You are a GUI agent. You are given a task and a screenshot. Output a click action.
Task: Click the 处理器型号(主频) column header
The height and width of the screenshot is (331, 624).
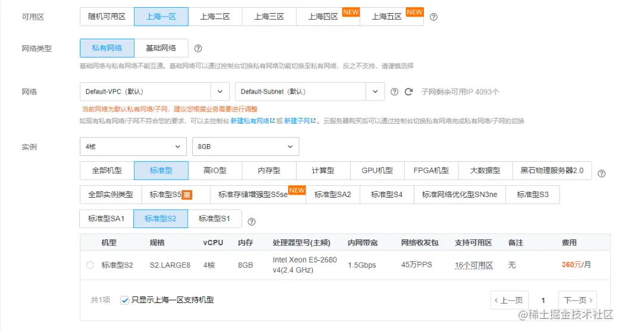click(301, 242)
